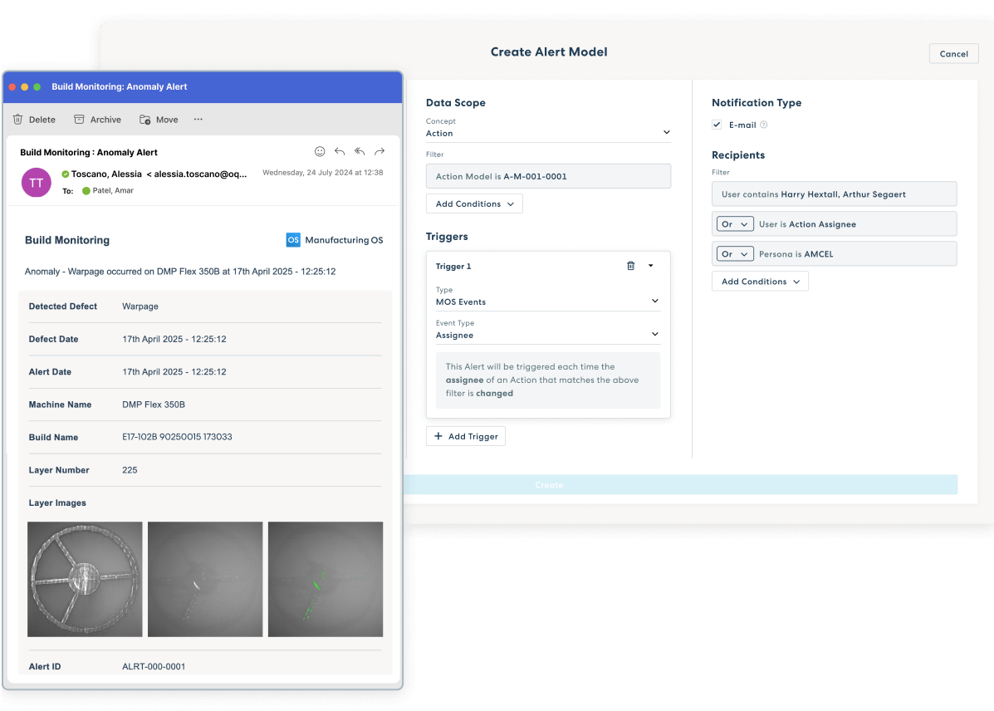Change the Or operator before Persona is AMCEL

pos(734,254)
